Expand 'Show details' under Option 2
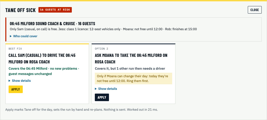Viewport: 267px width, 120px height. [x=106, y=89]
